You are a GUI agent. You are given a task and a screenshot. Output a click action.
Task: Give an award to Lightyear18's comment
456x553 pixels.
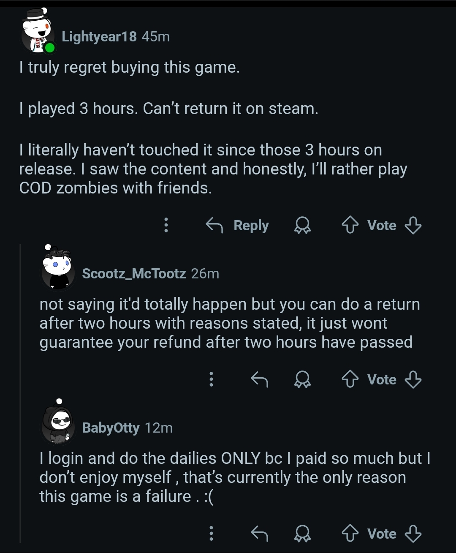click(x=302, y=225)
